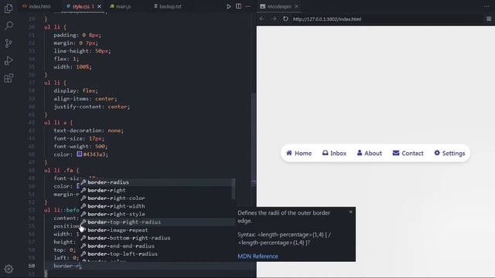This screenshot has width=495, height=278.
Task: Click the 'text-decoration: none;' line
Action: tap(88, 131)
